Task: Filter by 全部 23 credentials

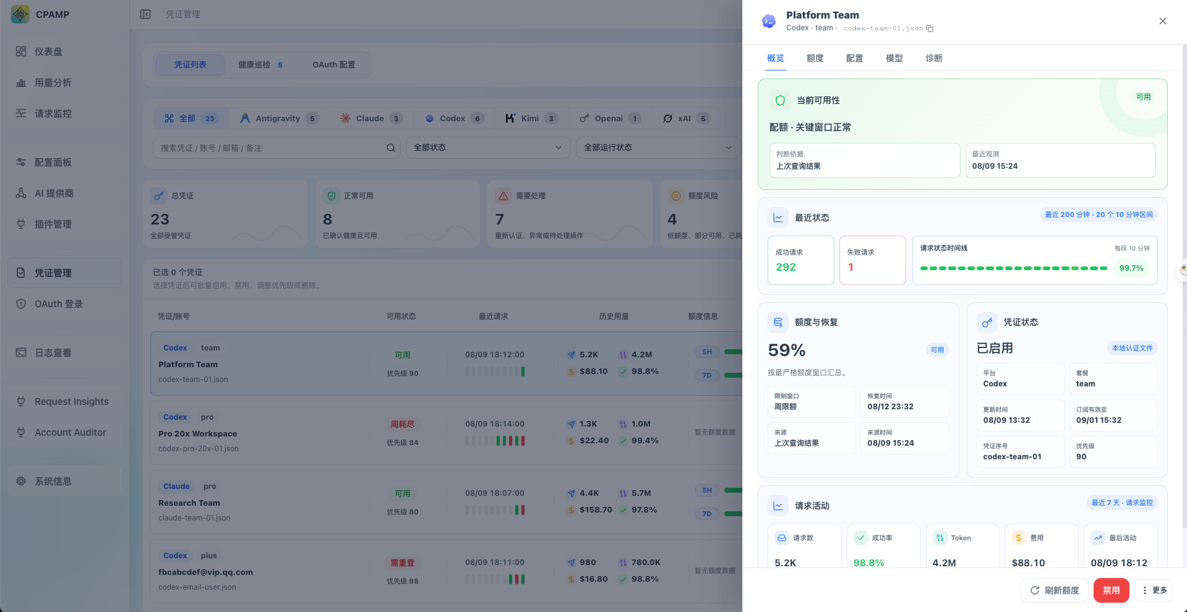Action: click(191, 119)
